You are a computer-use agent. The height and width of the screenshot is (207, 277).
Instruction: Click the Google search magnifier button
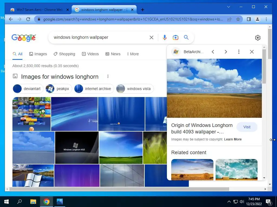pos(186,37)
